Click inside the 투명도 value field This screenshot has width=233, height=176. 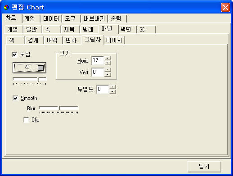tap(103, 89)
